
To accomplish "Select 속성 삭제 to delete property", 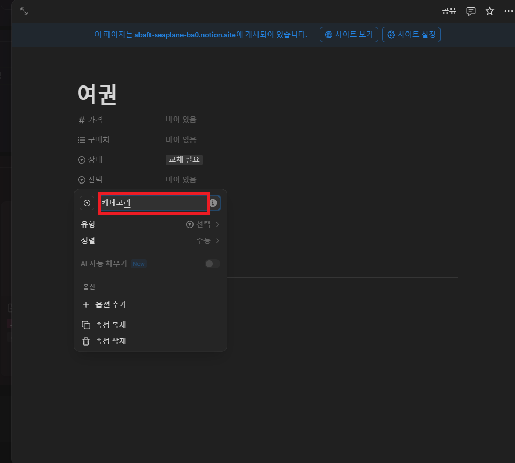I will pyautogui.click(x=150, y=341).
